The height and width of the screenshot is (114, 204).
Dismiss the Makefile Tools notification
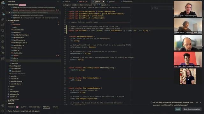click(x=200, y=102)
